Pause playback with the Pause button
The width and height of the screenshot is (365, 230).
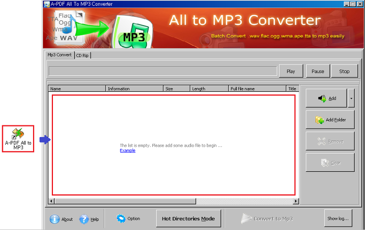(x=318, y=71)
